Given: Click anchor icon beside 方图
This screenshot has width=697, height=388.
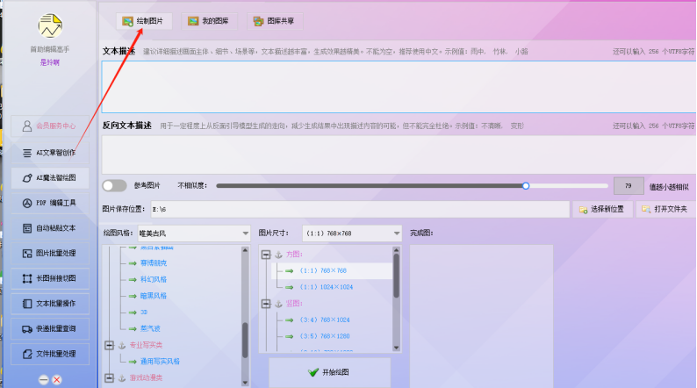Looking at the screenshot, I should point(278,255).
